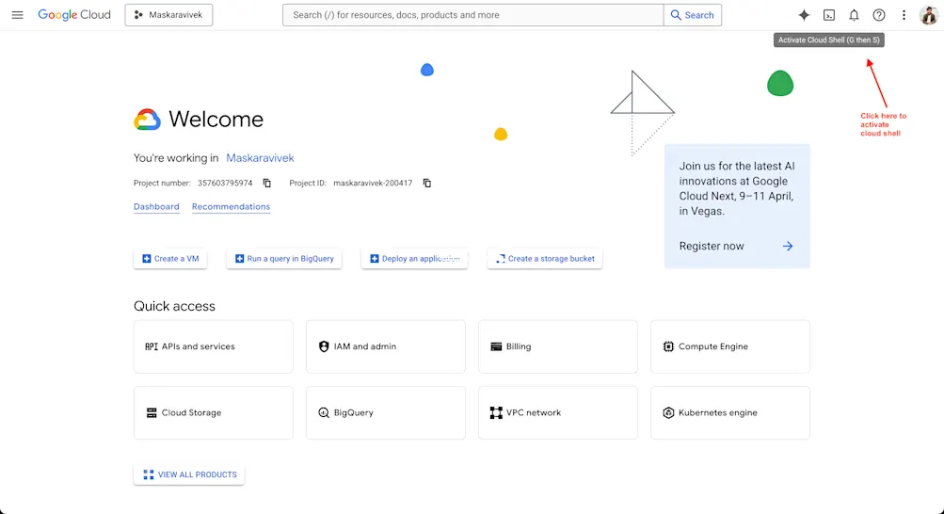Open the help question mark icon

click(879, 15)
